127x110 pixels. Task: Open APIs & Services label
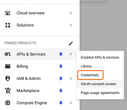pyautogui.click(x=31, y=54)
